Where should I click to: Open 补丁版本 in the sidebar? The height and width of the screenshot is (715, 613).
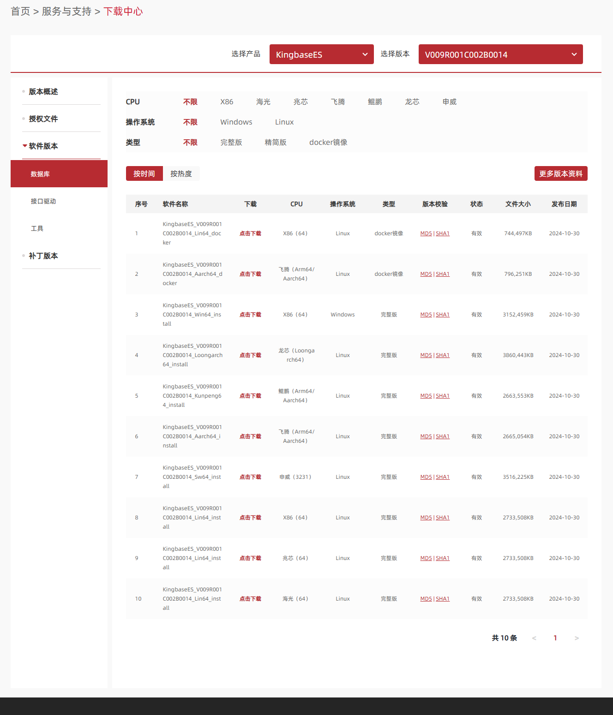(x=43, y=256)
